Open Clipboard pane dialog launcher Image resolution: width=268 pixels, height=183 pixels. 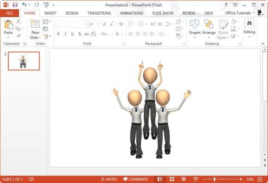[x=24, y=44]
